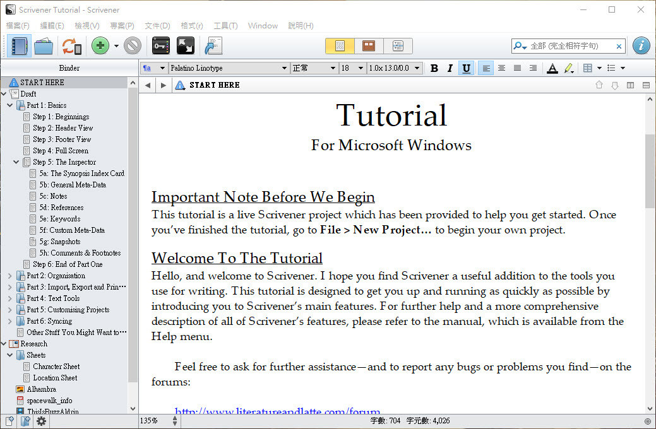This screenshot has height=429, width=656.
Task: Switch to corkboard view mode
Action: tap(369, 46)
